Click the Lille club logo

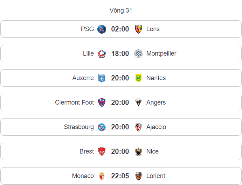point(102,54)
